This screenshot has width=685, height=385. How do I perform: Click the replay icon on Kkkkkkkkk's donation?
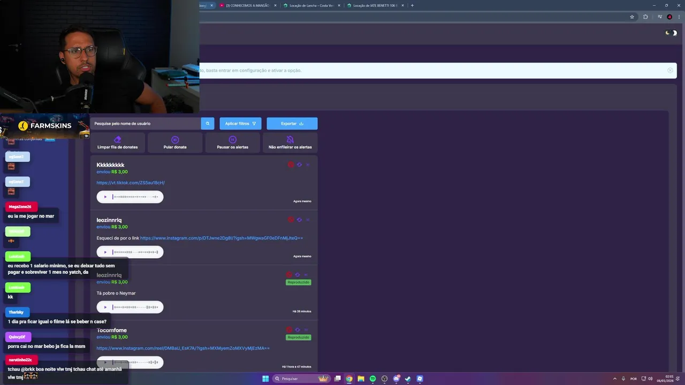[x=299, y=165]
